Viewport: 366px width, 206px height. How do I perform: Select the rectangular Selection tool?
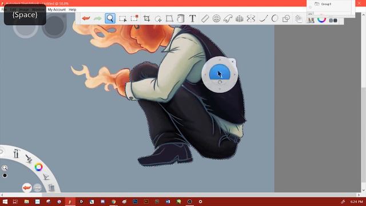click(123, 19)
